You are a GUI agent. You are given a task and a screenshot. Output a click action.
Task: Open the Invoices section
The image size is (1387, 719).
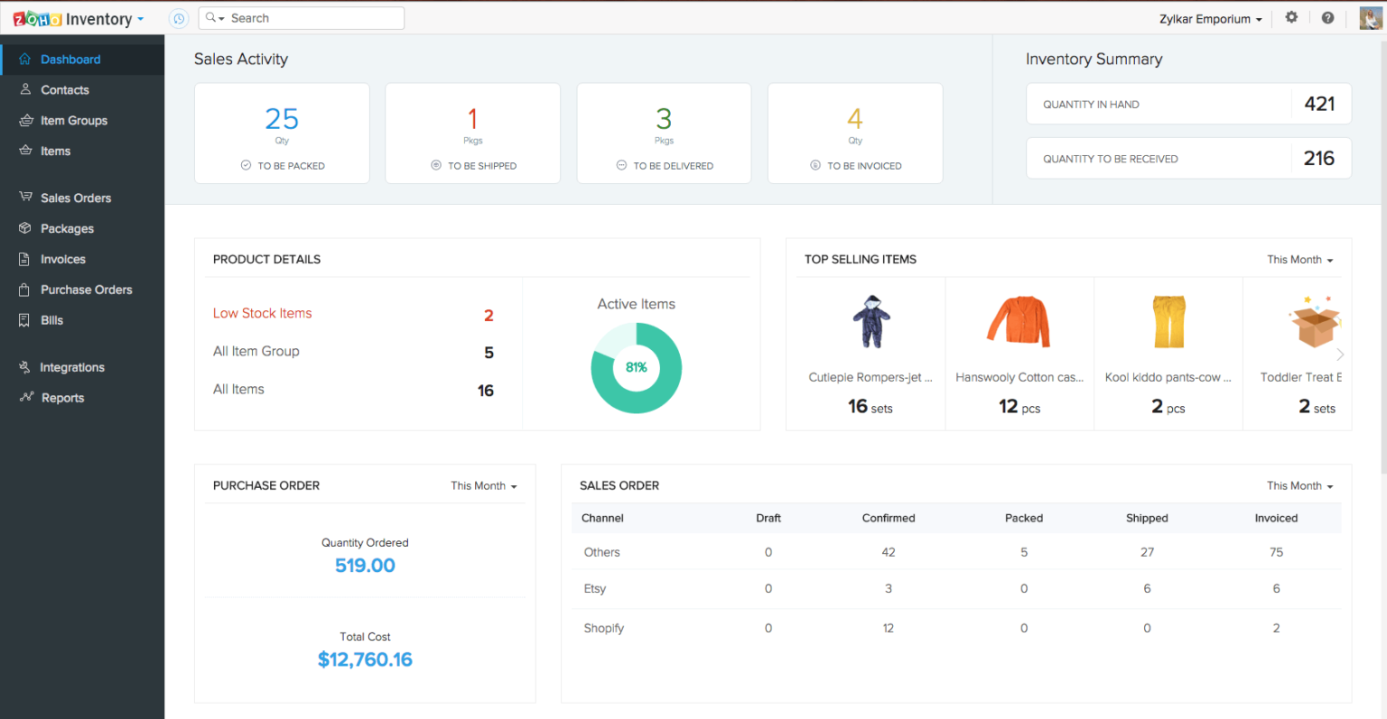[x=62, y=259]
